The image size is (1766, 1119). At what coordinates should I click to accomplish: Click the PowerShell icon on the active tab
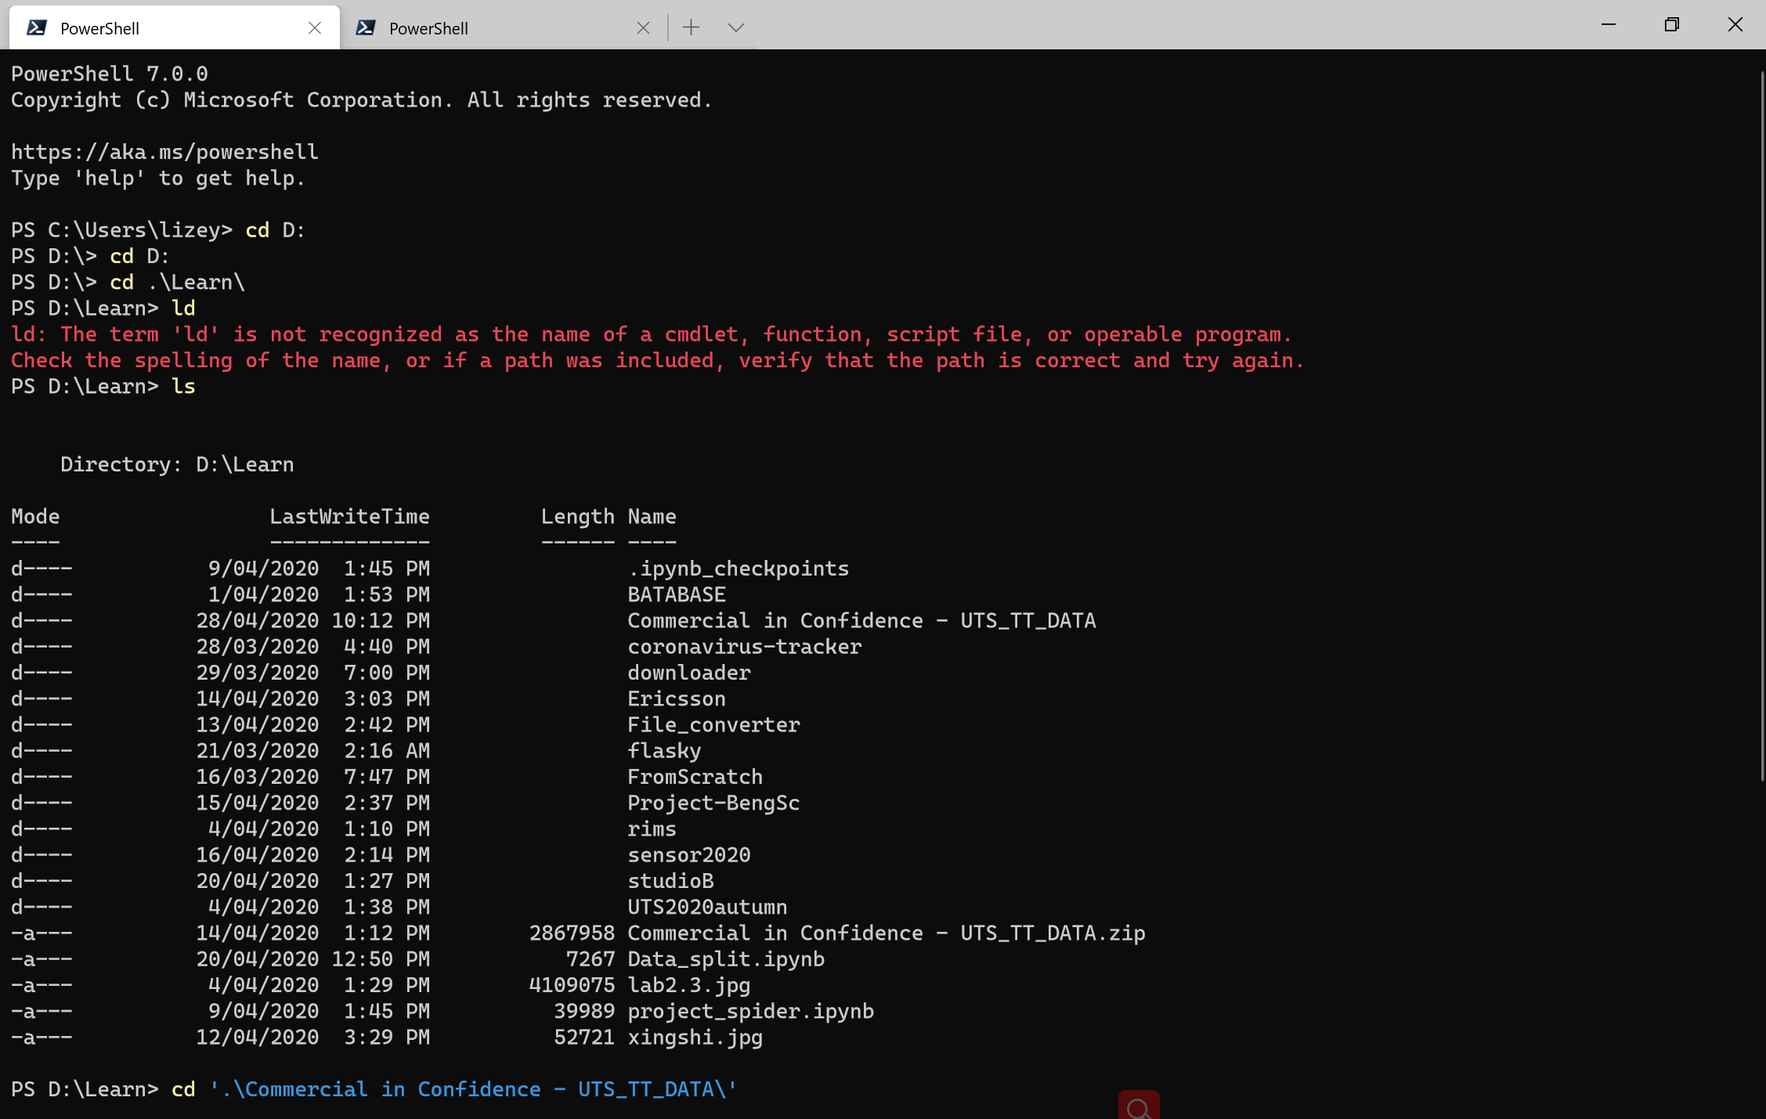click(37, 27)
